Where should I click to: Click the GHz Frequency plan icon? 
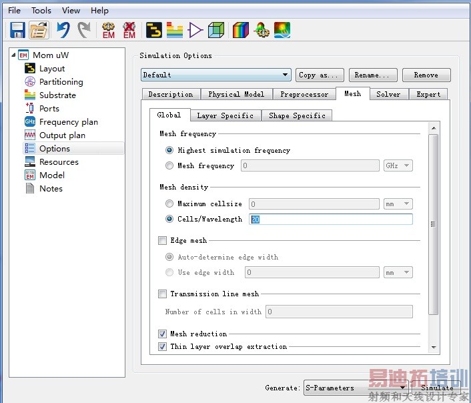pos(30,121)
